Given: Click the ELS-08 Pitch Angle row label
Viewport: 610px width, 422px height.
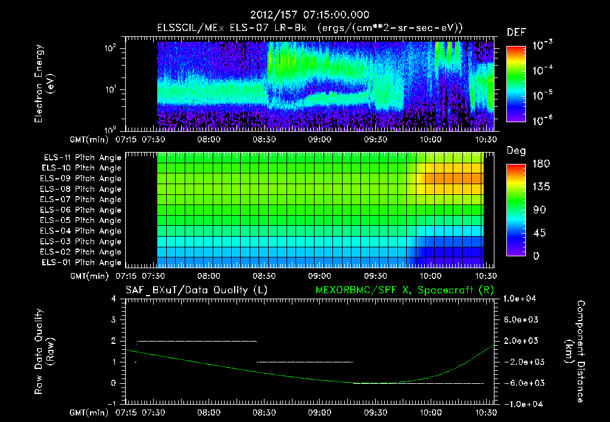Looking at the screenshot, I should click(x=80, y=189).
